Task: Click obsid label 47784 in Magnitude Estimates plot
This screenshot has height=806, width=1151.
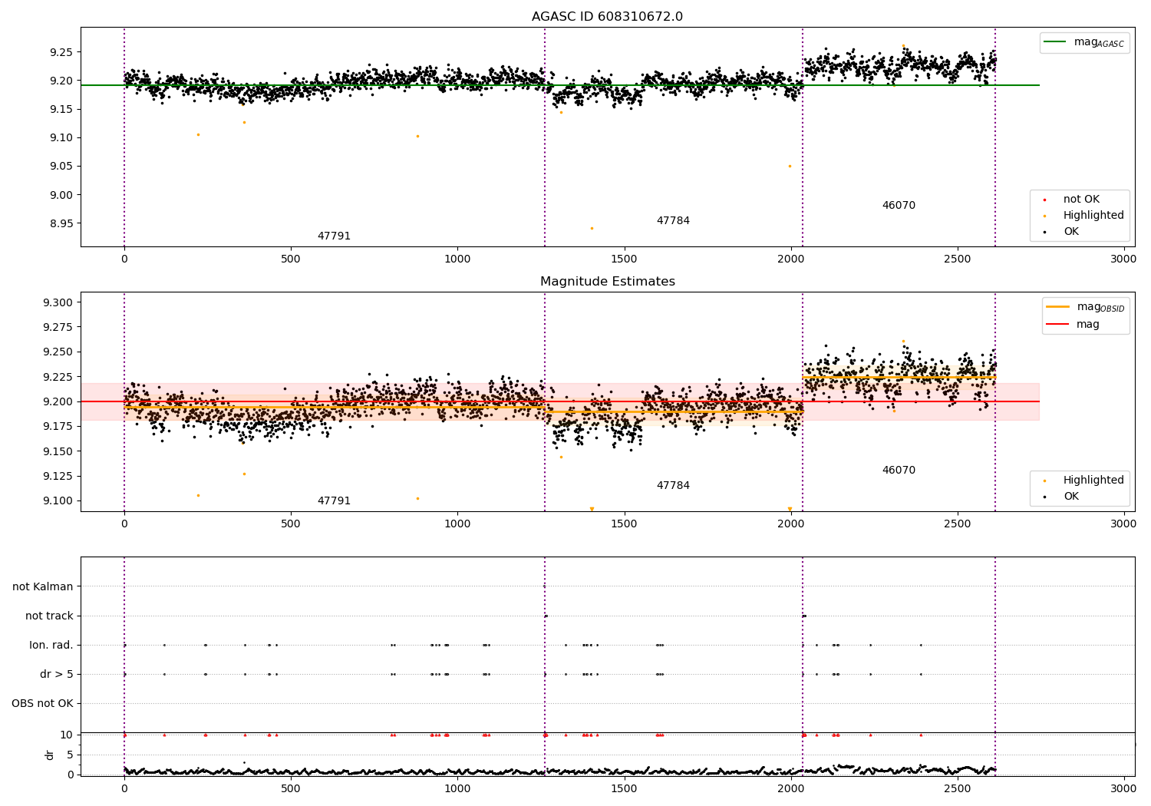Action: (673, 486)
